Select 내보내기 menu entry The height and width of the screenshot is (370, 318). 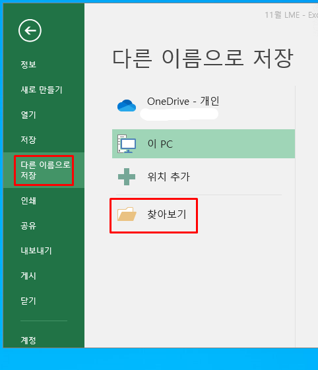[36, 251]
